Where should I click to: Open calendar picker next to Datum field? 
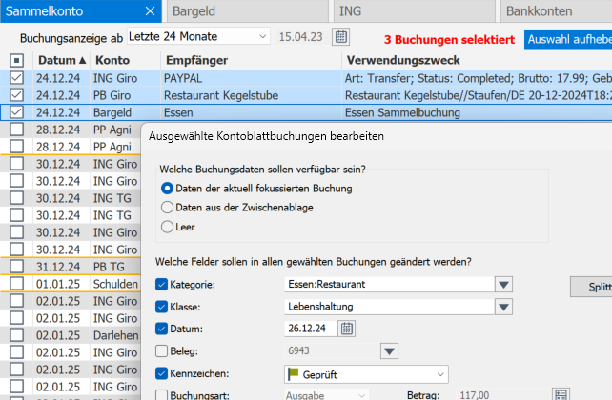(347, 329)
